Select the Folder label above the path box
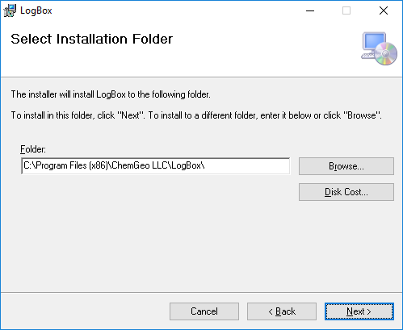This screenshot has height=330, width=403. tap(33, 149)
